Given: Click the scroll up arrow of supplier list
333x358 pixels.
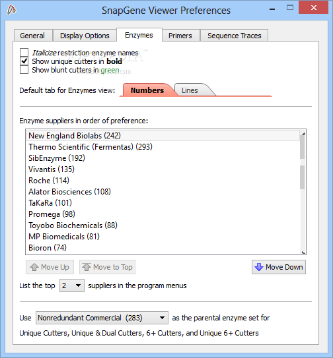Looking at the screenshot, I should pyautogui.click(x=303, y=134).
